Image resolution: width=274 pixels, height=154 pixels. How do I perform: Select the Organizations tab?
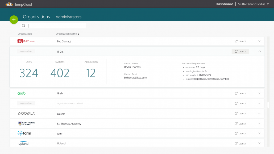pos(36,17)
